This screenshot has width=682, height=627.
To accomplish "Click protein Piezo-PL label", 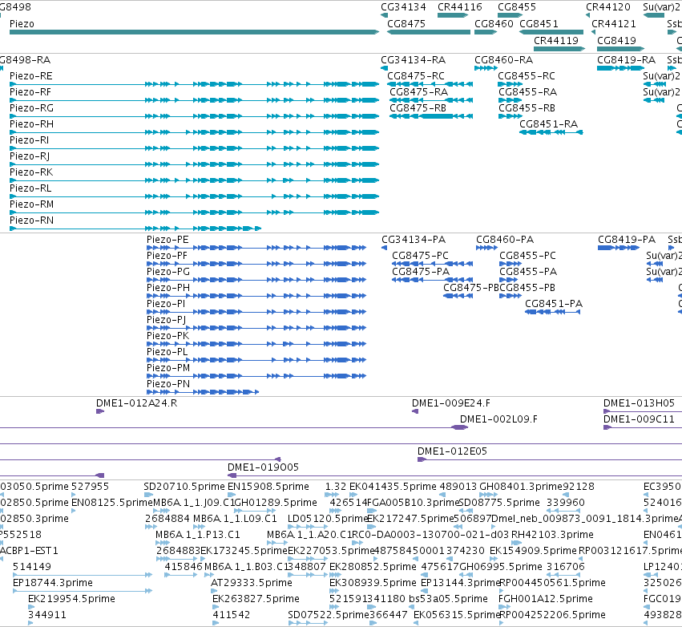I will [167, 352].
